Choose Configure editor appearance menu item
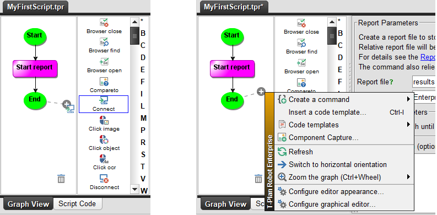Image resolution: width=437 pixels, height=215 pixels. pyautogui.click(x=344, y=192)
